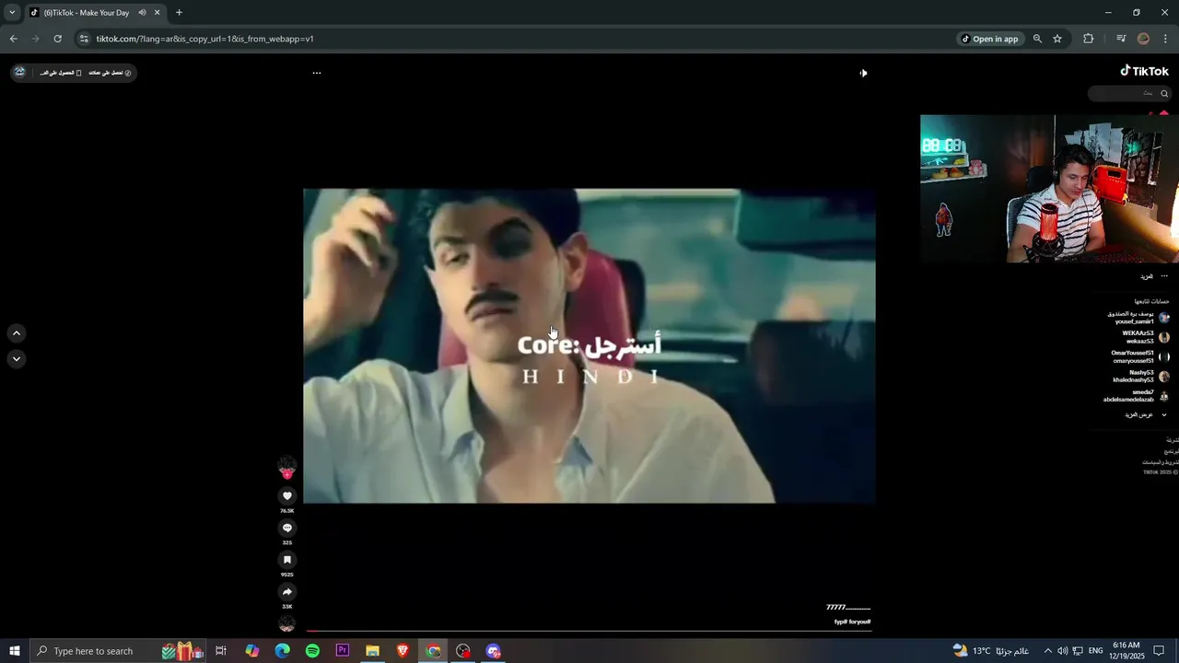The height and width of the screenshot is (663, 1179).
Task: Open the spinning sound disc icon
Action: 287,624
